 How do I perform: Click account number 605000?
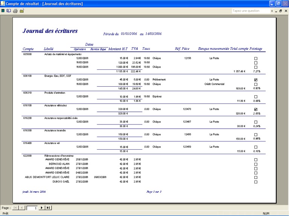[x=27, y=54]
